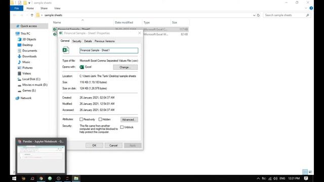Click the Advanced... button

pyautogui.click(x=129, y=120)
